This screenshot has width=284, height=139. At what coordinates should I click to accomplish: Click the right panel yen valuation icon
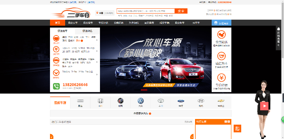(222, 77)
